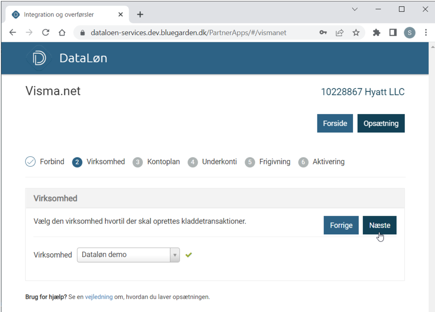The image size is (435, 312).
Task: Click the text 'Brug for hjælp?'
Action: (46, 297)
